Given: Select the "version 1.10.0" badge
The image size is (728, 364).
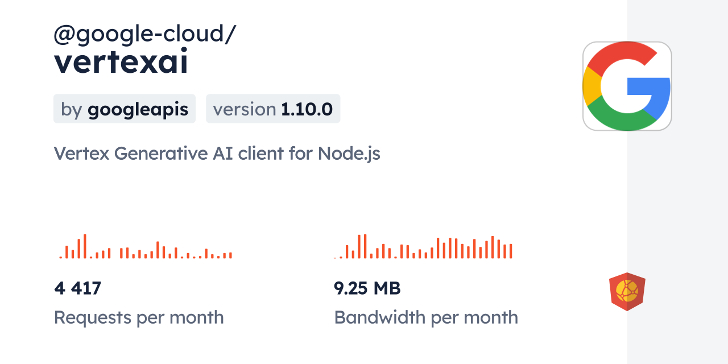Looking at the screenshot, I should pyautogui.click(x=273, y=109).
